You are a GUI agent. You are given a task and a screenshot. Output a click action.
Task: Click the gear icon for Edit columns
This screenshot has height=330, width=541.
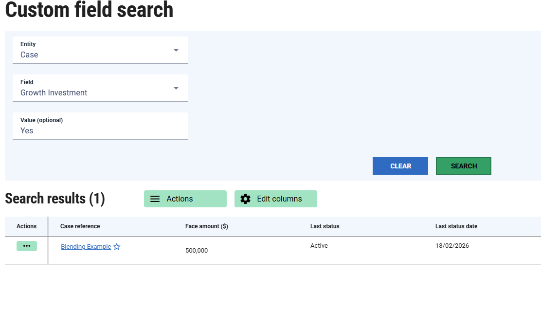click(246, 199)
